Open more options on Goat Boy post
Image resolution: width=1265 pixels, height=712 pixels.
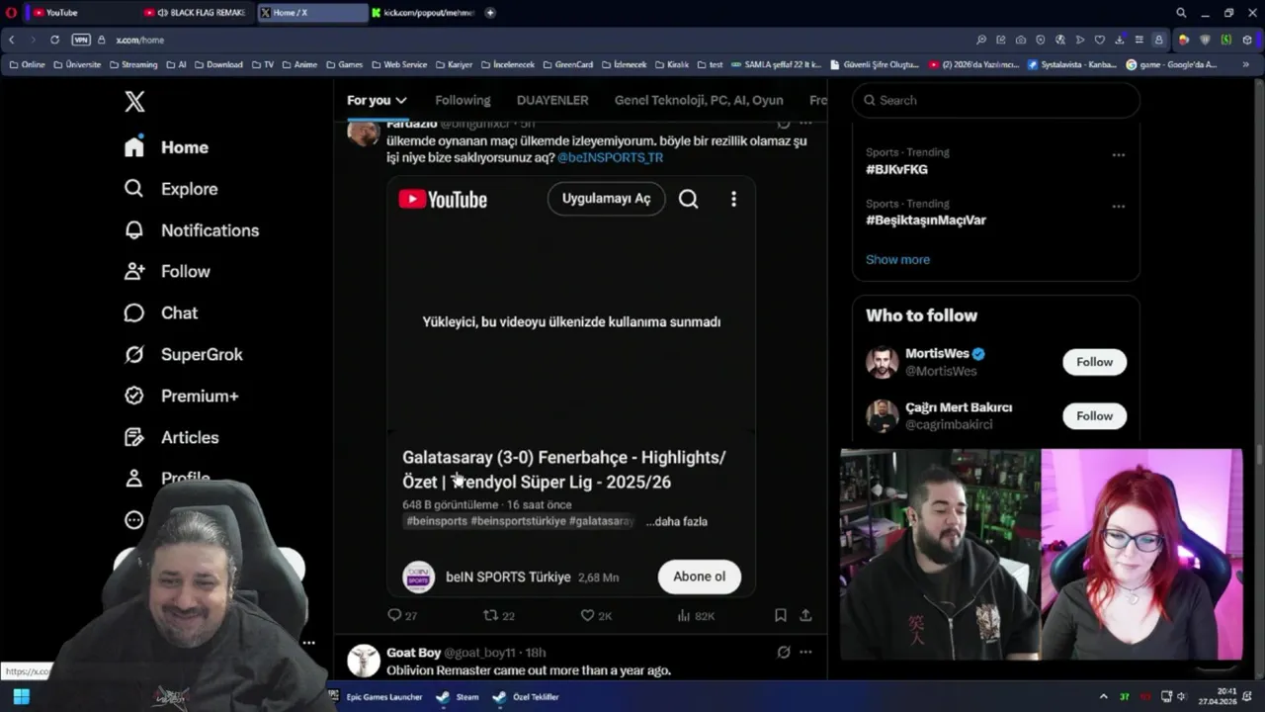805,652
